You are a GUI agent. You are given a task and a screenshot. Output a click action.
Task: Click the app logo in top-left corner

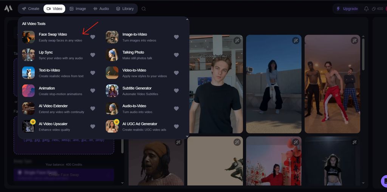point(8,9)
